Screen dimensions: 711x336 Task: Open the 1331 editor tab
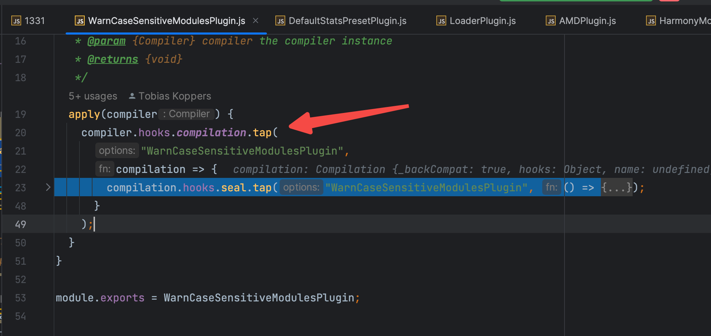[35, 21]
